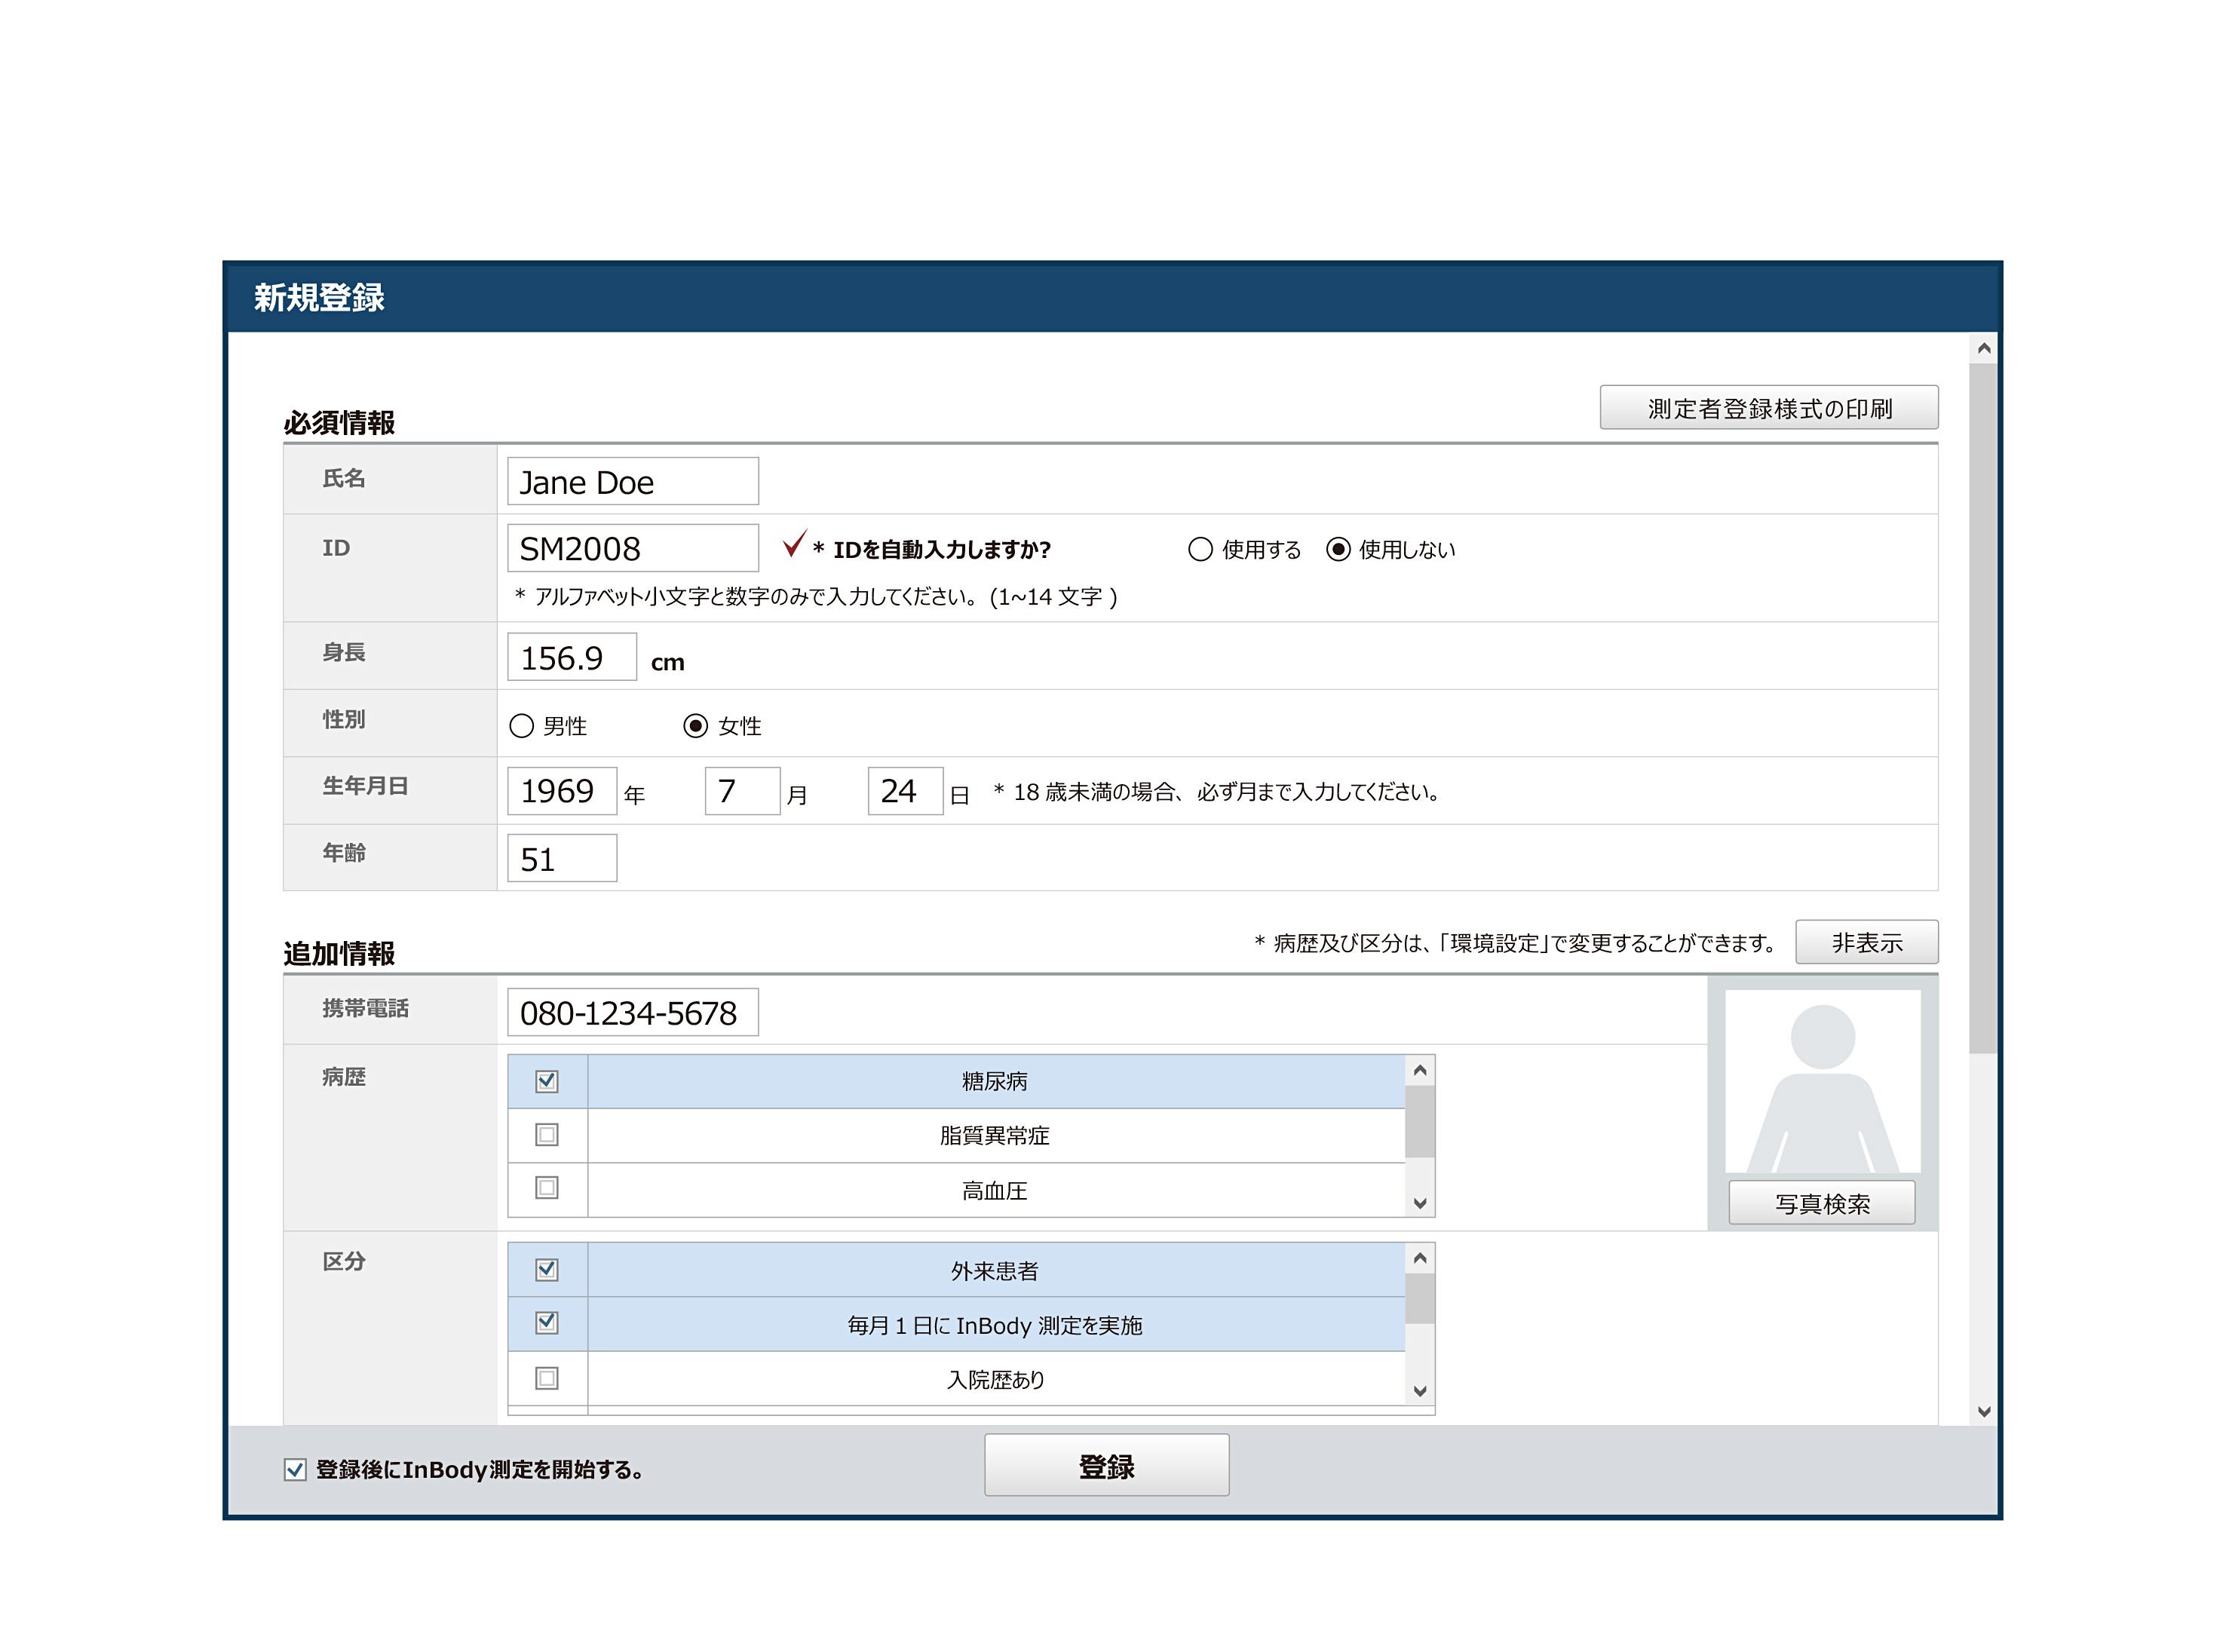Click the 追加情報 section heading

coord(339,953)
